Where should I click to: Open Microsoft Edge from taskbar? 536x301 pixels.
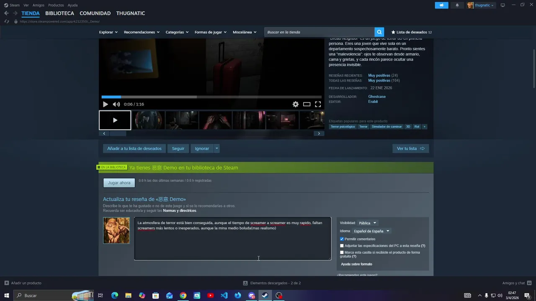(115, 296)
